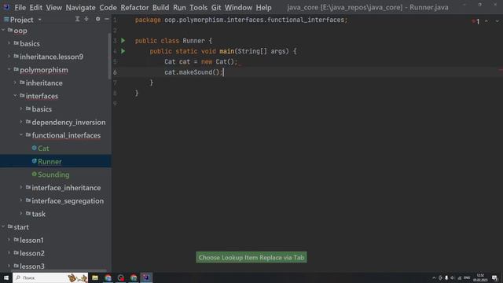Collapse the interfaces folder

[15, 96]
